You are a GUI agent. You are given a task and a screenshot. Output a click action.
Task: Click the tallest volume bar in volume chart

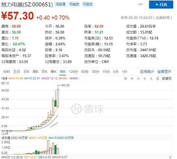click(48, 147)
